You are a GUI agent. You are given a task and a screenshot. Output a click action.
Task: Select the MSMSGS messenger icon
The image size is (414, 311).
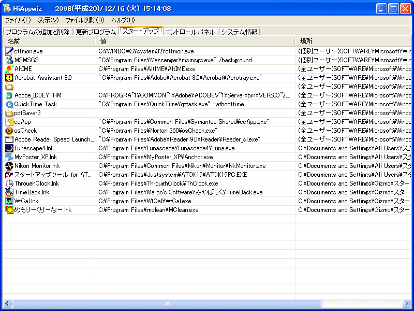pos(9,60)
